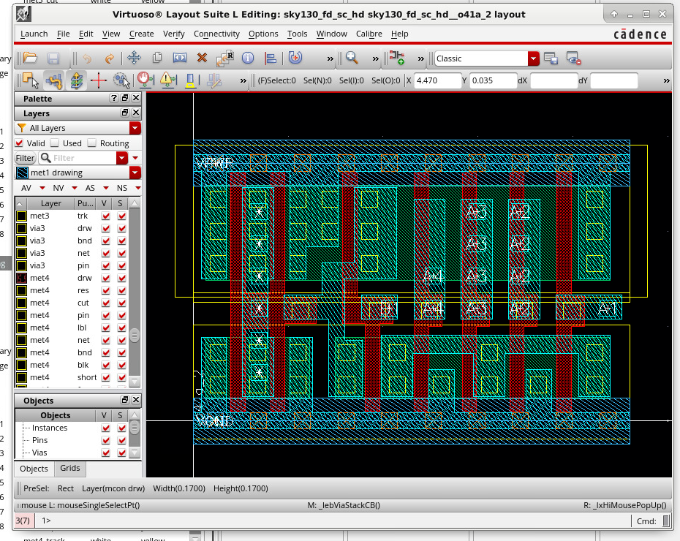Image resolution: width=680 pixels, height=541 pixels.
Task: Click the Filter button in Layers panel
Action: (26, 158)
